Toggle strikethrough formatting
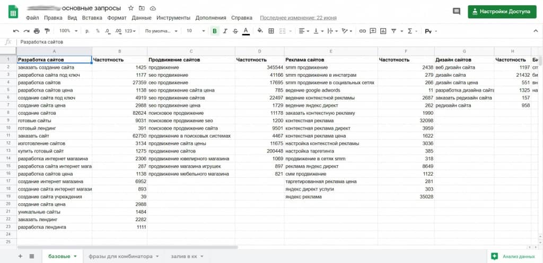Viewport: 543px width, 263px height. [235, 31]
